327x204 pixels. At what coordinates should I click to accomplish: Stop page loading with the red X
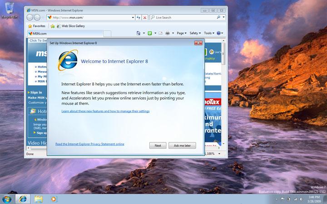pyautogui.click(x=145, y=18)
